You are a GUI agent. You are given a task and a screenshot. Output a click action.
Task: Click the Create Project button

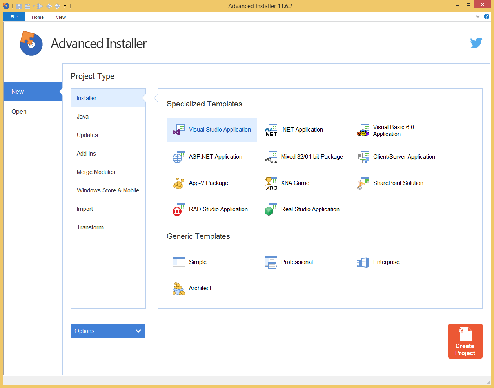465,341
